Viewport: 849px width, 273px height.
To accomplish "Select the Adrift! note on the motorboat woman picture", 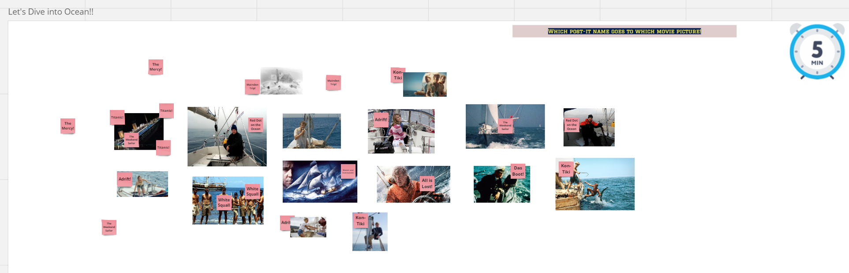I will 124,179.
